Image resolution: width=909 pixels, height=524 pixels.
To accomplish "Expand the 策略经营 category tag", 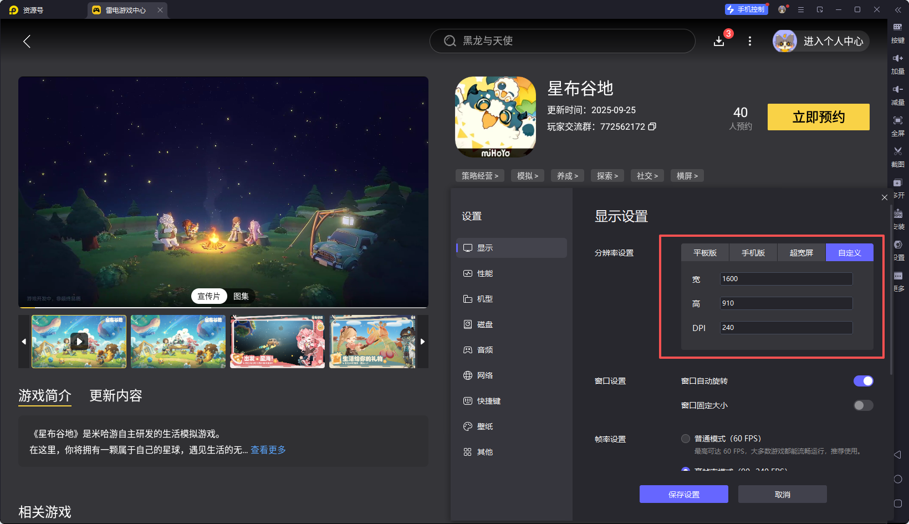I will (479, 175).
